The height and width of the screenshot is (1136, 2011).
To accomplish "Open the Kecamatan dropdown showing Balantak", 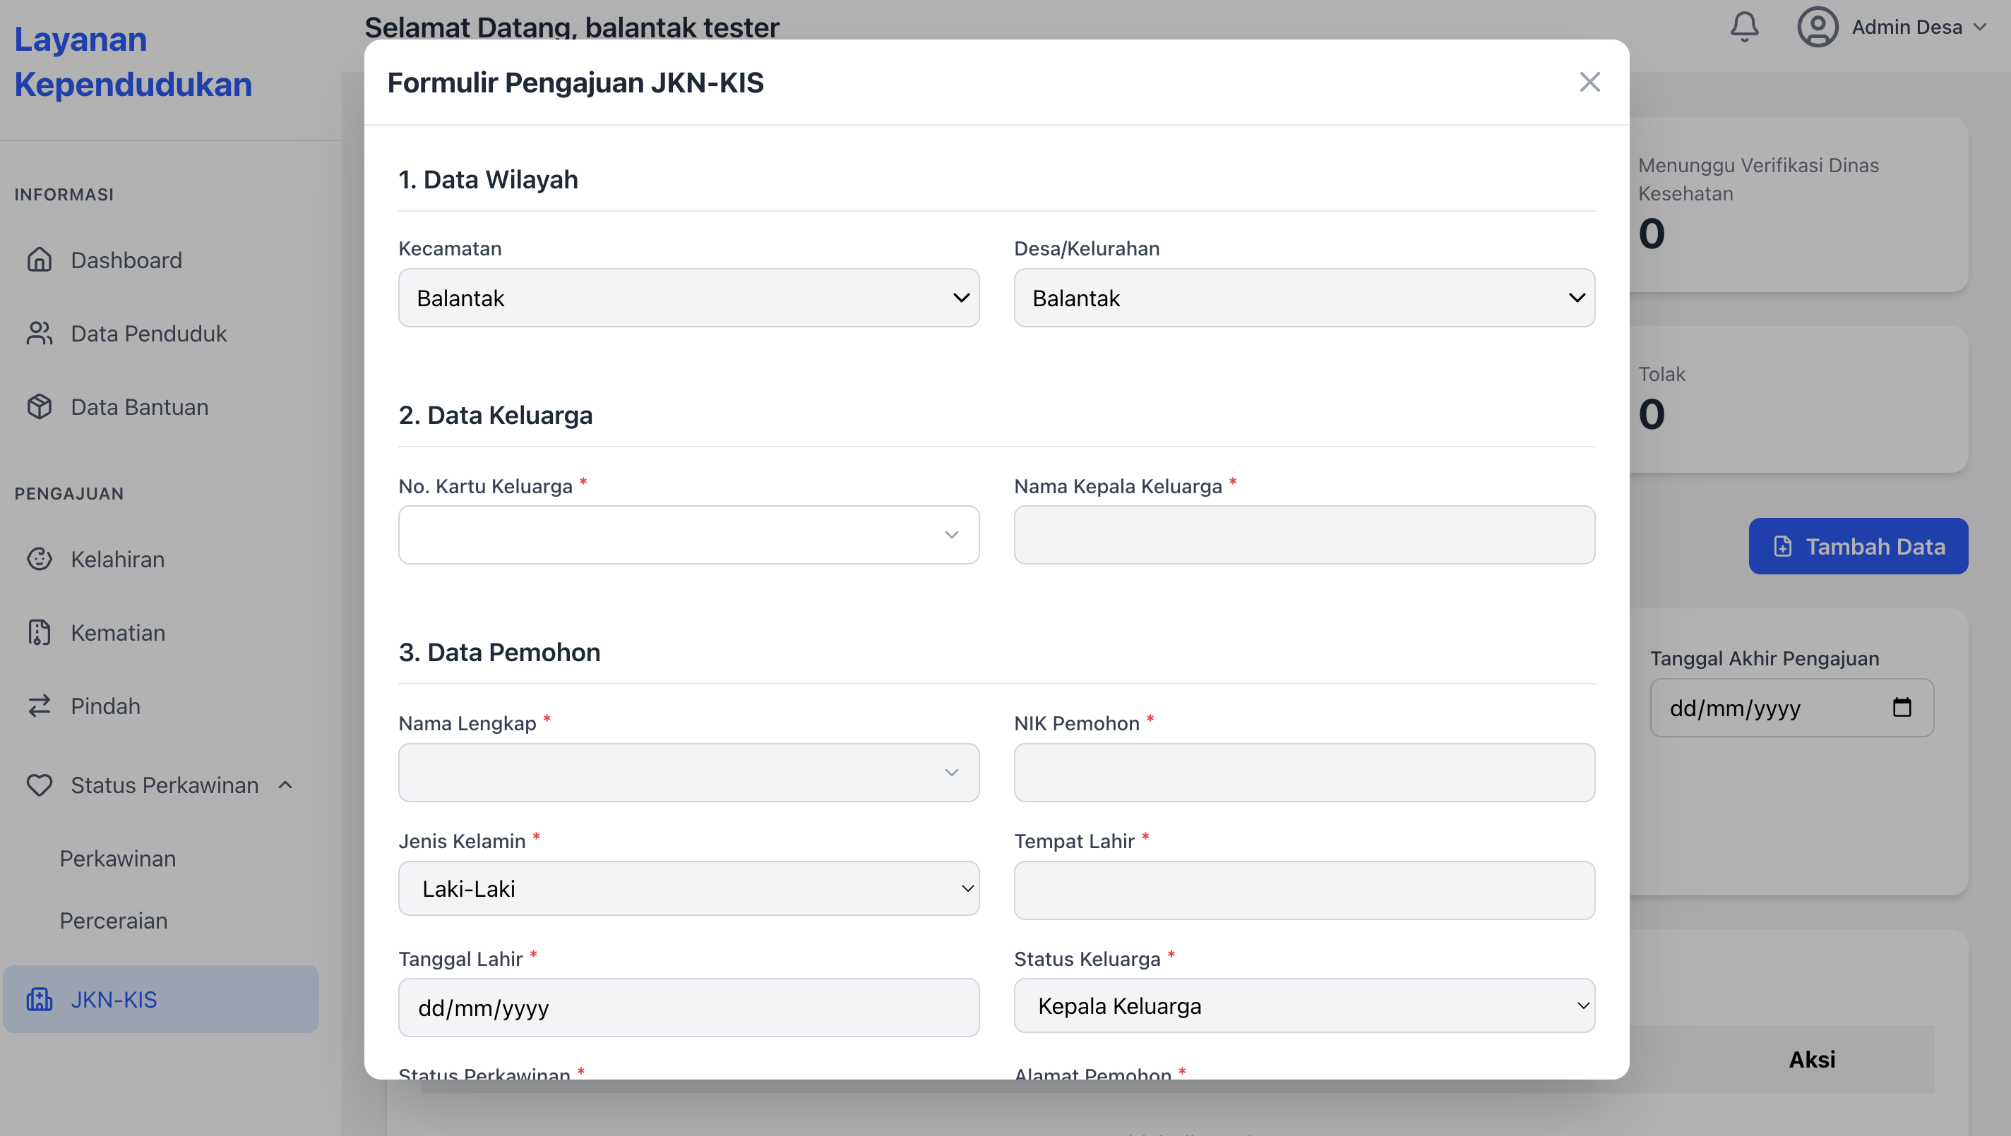I will coord(688,298).
